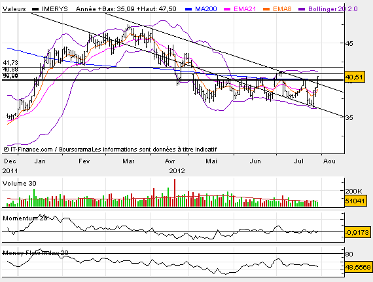Click the 'Jul' month label on the axis
This screenshot has height=282, width=373.
pyautogui.click(x=299, y=161)
